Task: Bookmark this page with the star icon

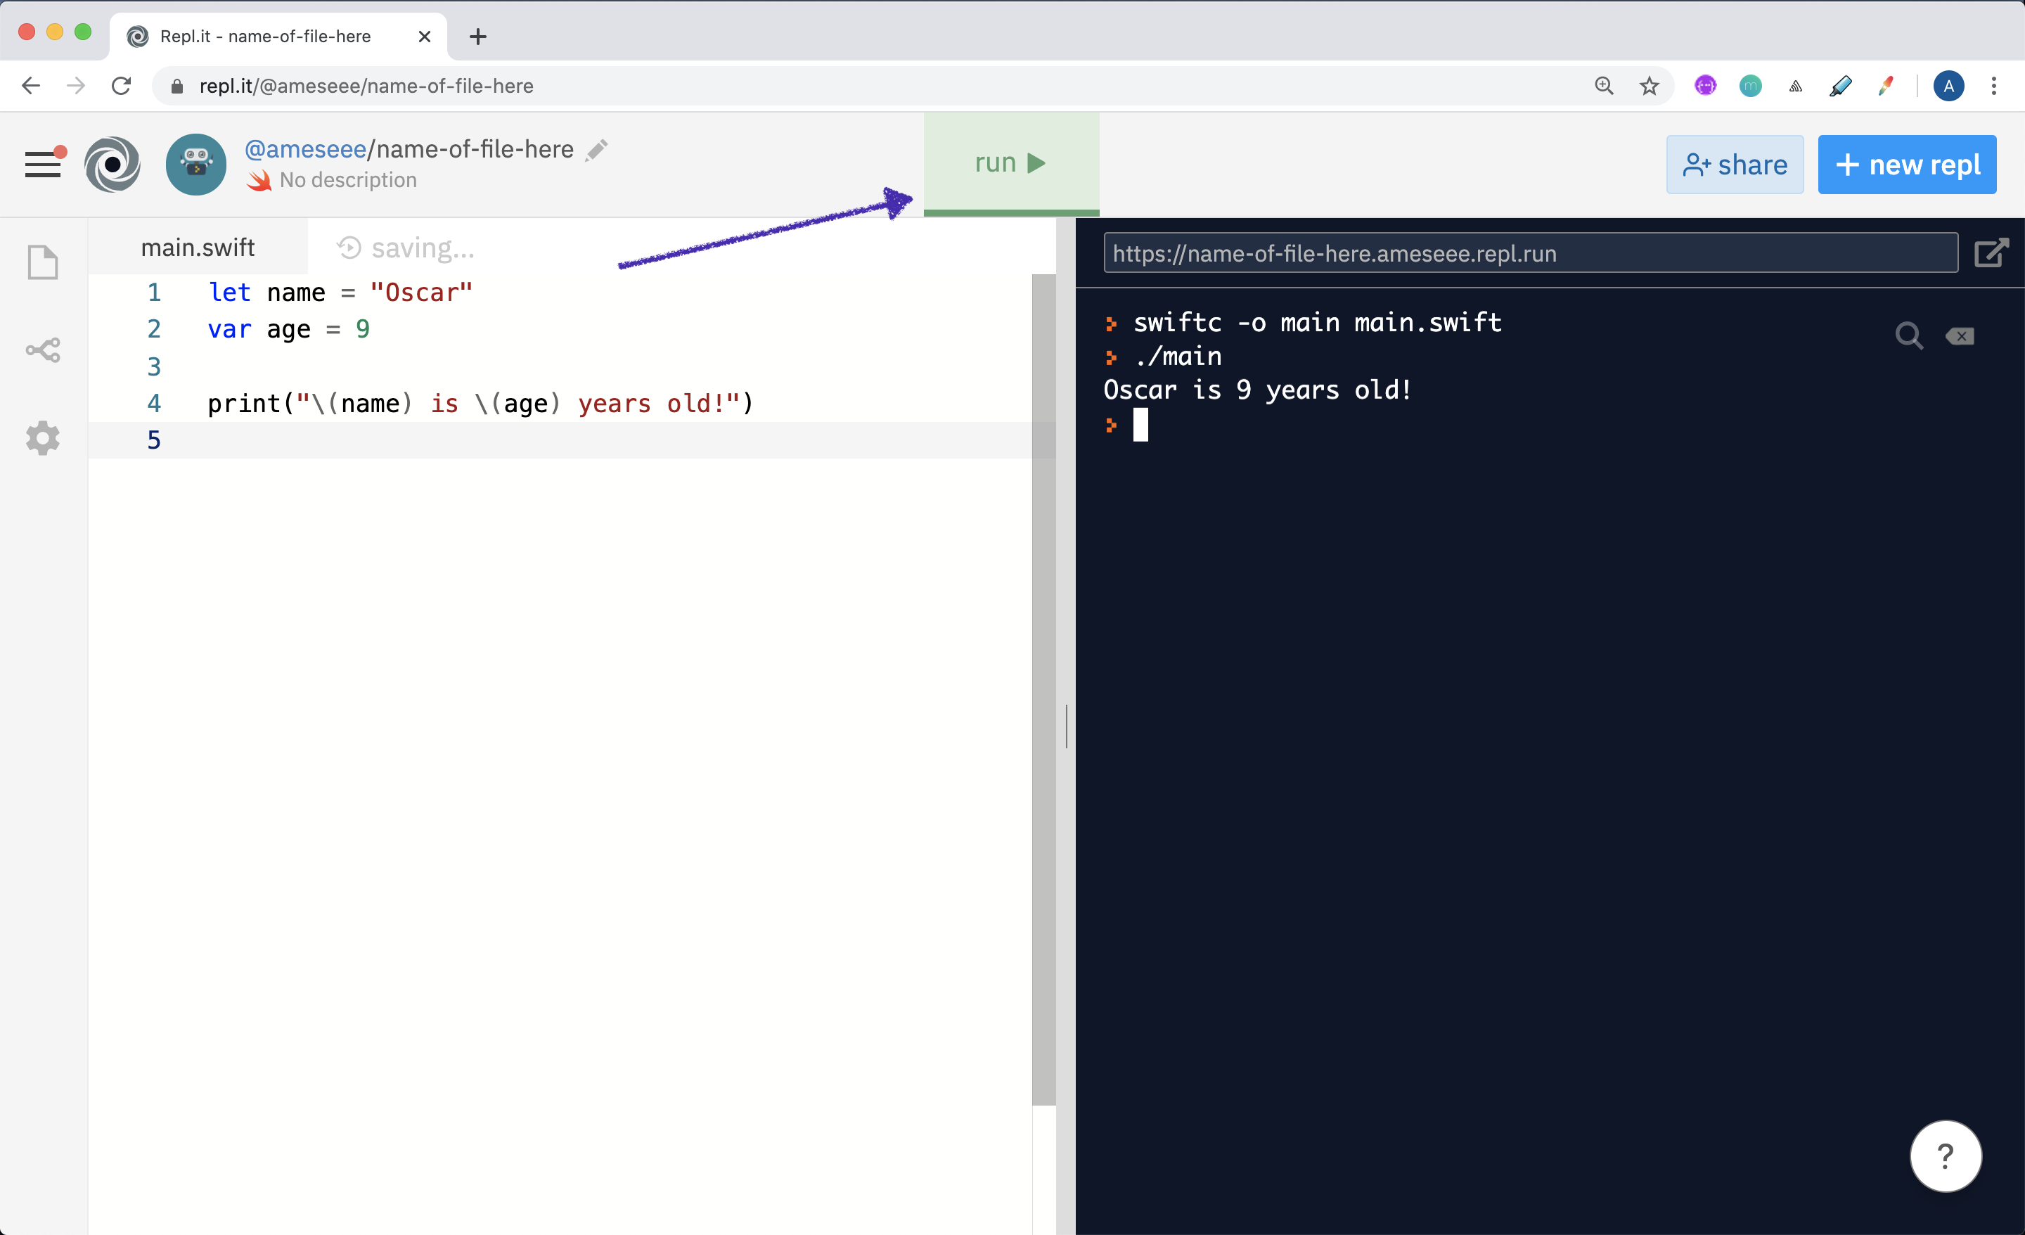Action: tap(1649, 86)
